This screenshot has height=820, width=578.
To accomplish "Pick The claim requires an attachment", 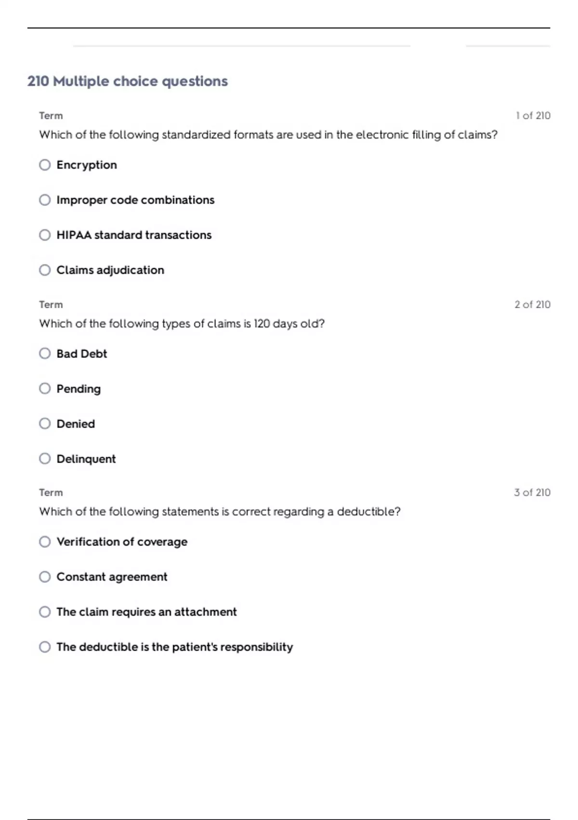I will pyautogui.click(x=45, y=612).
